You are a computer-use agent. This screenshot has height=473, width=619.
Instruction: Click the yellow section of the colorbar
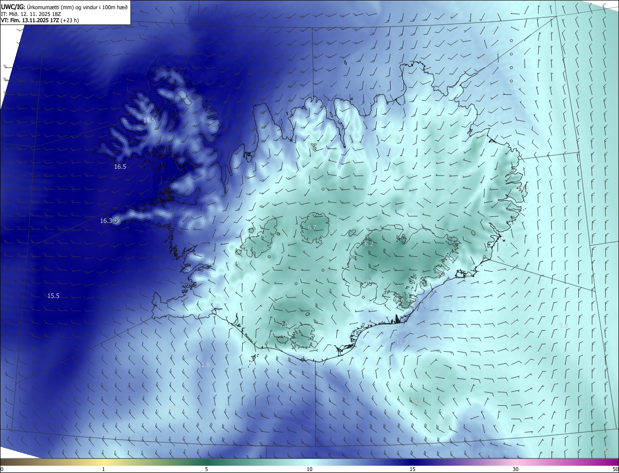point(103,462)
